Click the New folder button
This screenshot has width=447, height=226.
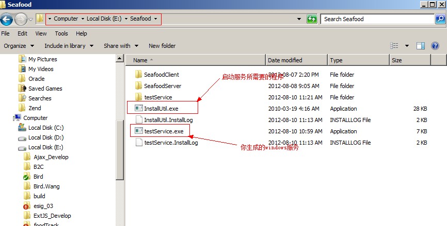pyautogui.click(x=162, y=46)
